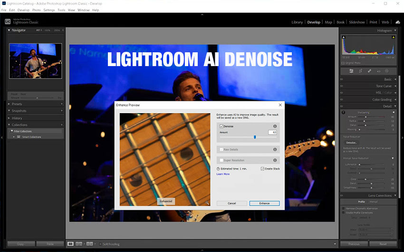Adjust the Denoise Amount slider
The width and height of the screenshot is (404, 252).
[255, 137]
